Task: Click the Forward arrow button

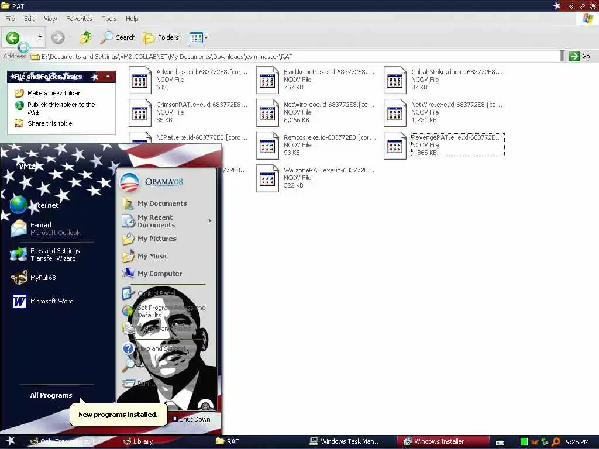Action: click(x=58, y=37)
